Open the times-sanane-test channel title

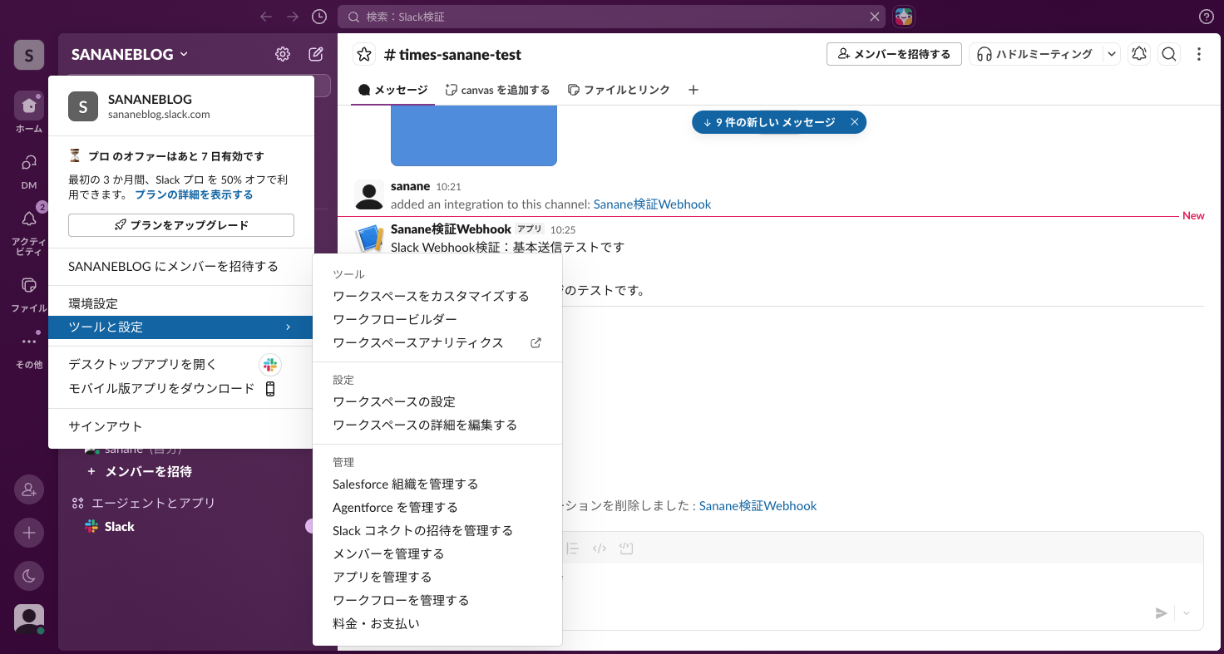click(453, 55)
